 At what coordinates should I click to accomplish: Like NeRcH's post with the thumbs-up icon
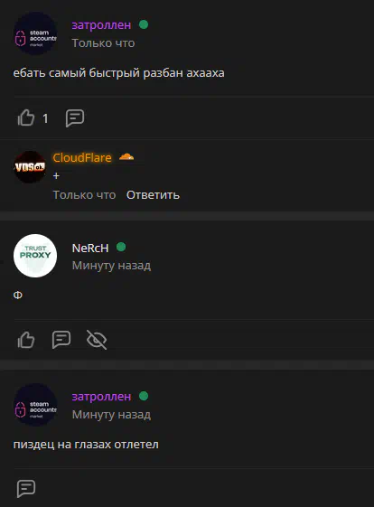pyautogui.click(x=26, y=340)
